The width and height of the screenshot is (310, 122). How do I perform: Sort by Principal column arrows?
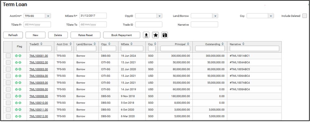click(x=188, y=44)
